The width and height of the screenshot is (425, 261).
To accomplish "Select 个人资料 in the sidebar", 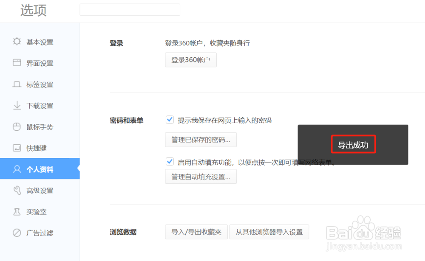I will coord(40,168).
